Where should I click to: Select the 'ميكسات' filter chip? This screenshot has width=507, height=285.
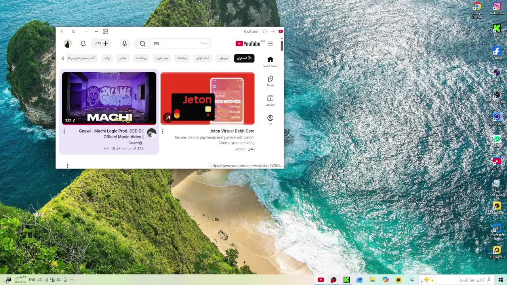pos(182,58)
